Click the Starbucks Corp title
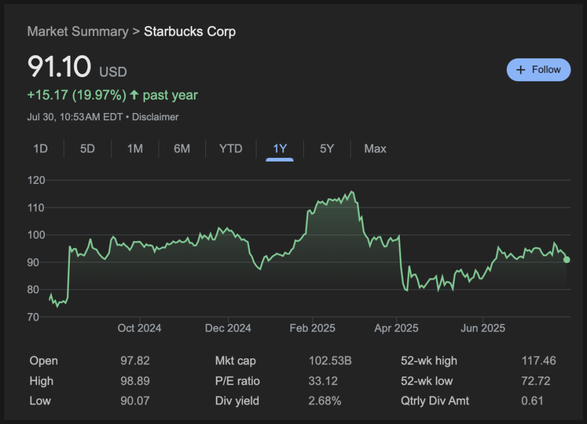 pyautogui.click(x=190, y=32)
